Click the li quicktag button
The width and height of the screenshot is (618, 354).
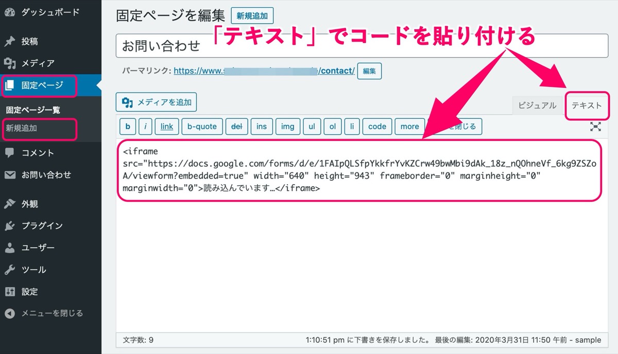click(352, 127)
